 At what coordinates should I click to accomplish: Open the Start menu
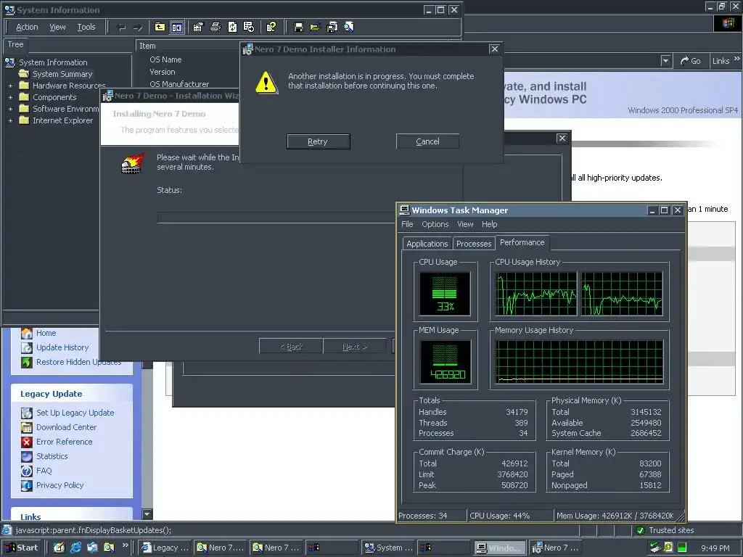click(x=22, y=548)
